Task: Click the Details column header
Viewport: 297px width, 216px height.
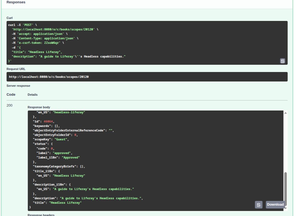Action: point(33,95)
